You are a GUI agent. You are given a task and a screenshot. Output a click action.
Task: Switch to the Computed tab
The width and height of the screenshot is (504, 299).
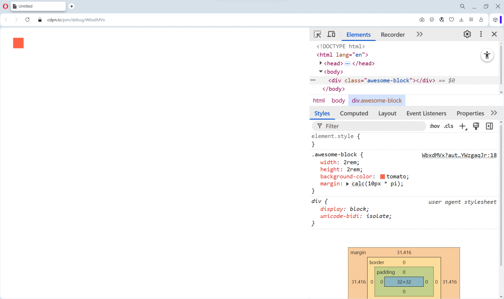[x=354, y=113]
